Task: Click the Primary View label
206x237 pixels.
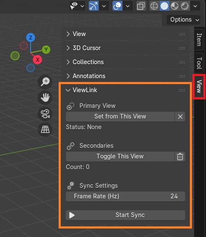Action: tap(97, 106)
